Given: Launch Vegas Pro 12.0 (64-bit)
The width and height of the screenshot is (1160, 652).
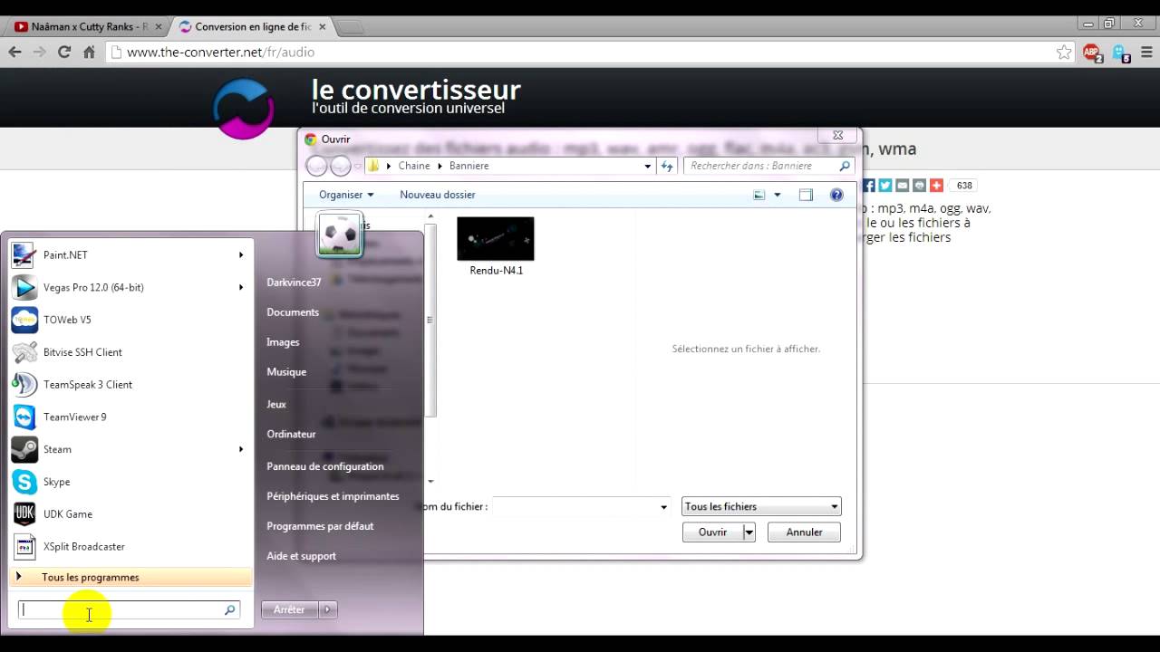Looking at the screenshot, I should click(x=130, y=287).
